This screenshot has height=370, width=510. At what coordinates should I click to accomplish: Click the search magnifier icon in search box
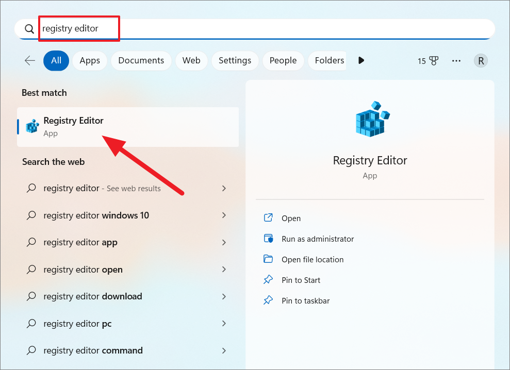29,29
